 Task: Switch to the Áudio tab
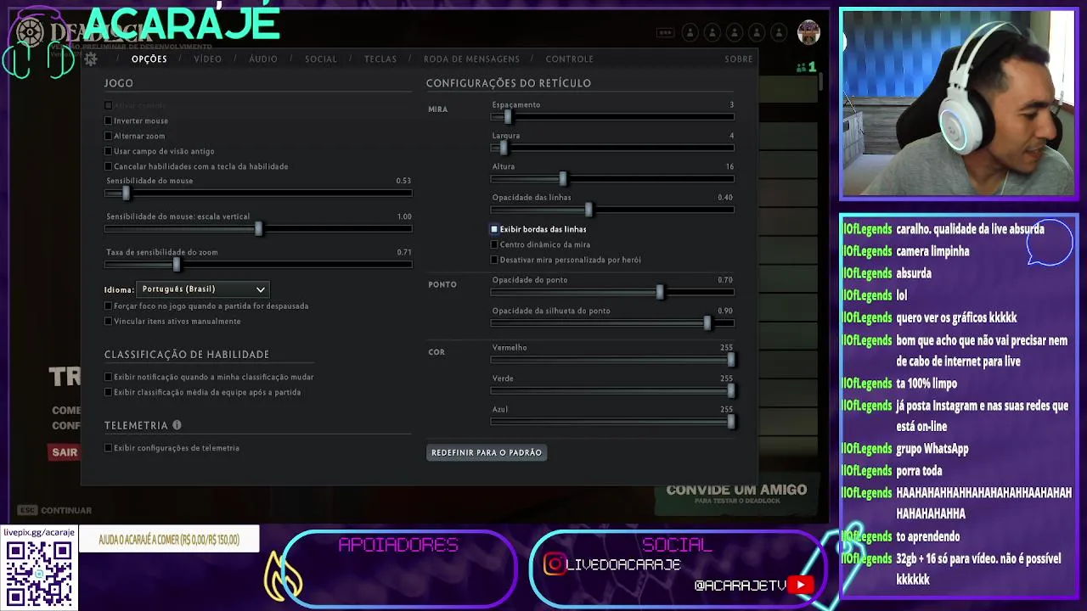point(263,59)
